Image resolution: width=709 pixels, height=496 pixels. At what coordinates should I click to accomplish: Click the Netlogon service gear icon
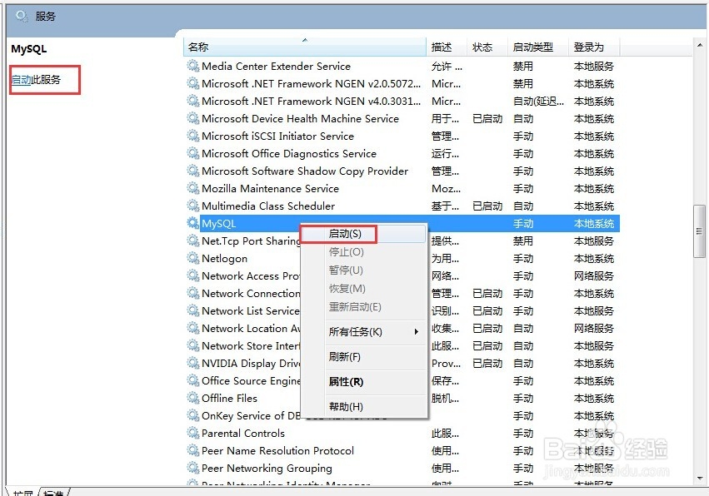tap(193, 258)
